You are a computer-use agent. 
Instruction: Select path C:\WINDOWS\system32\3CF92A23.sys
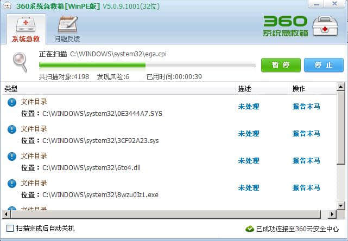click(x=100, y=141)
